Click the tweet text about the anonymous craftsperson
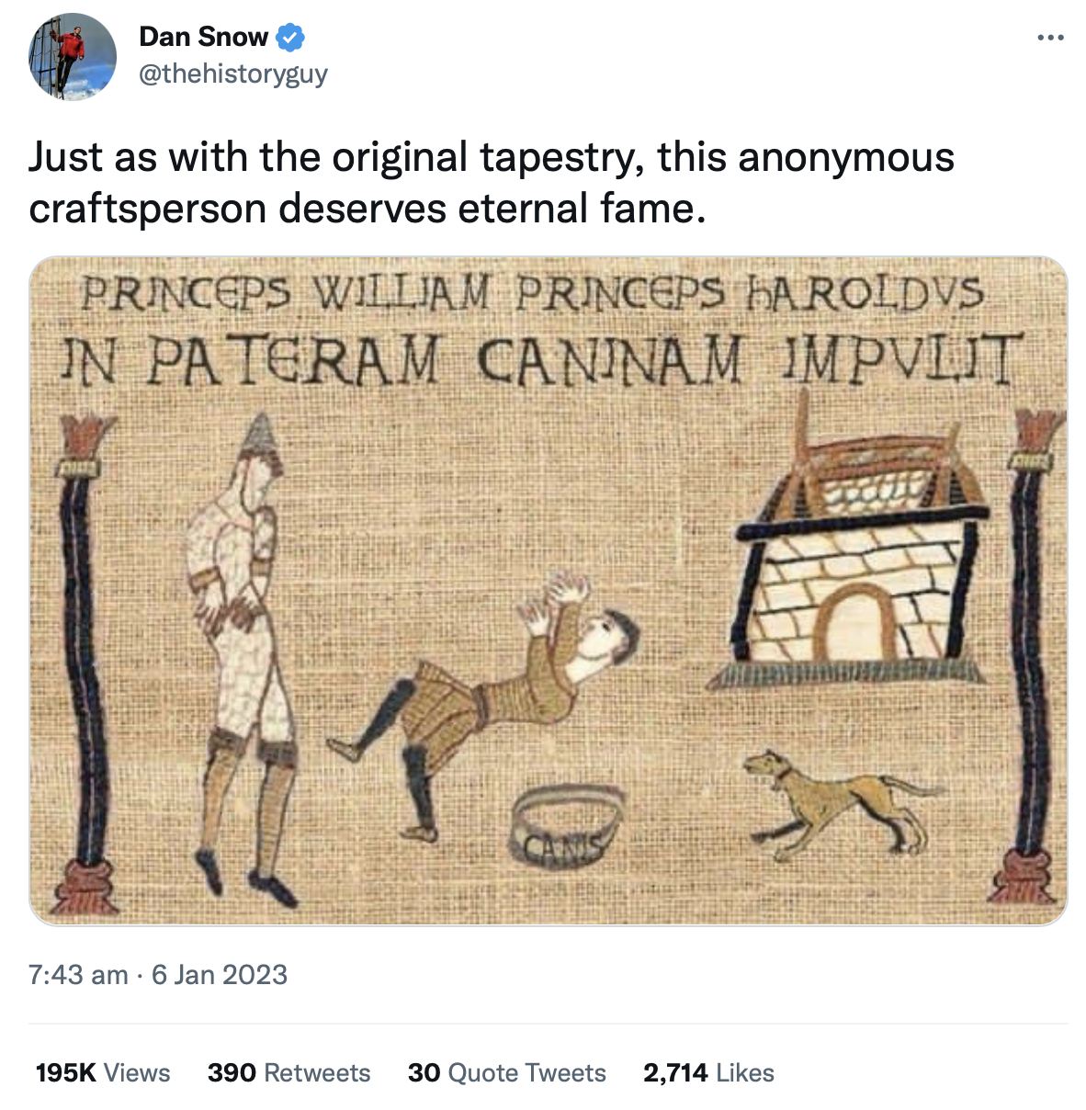 (491, 182)
